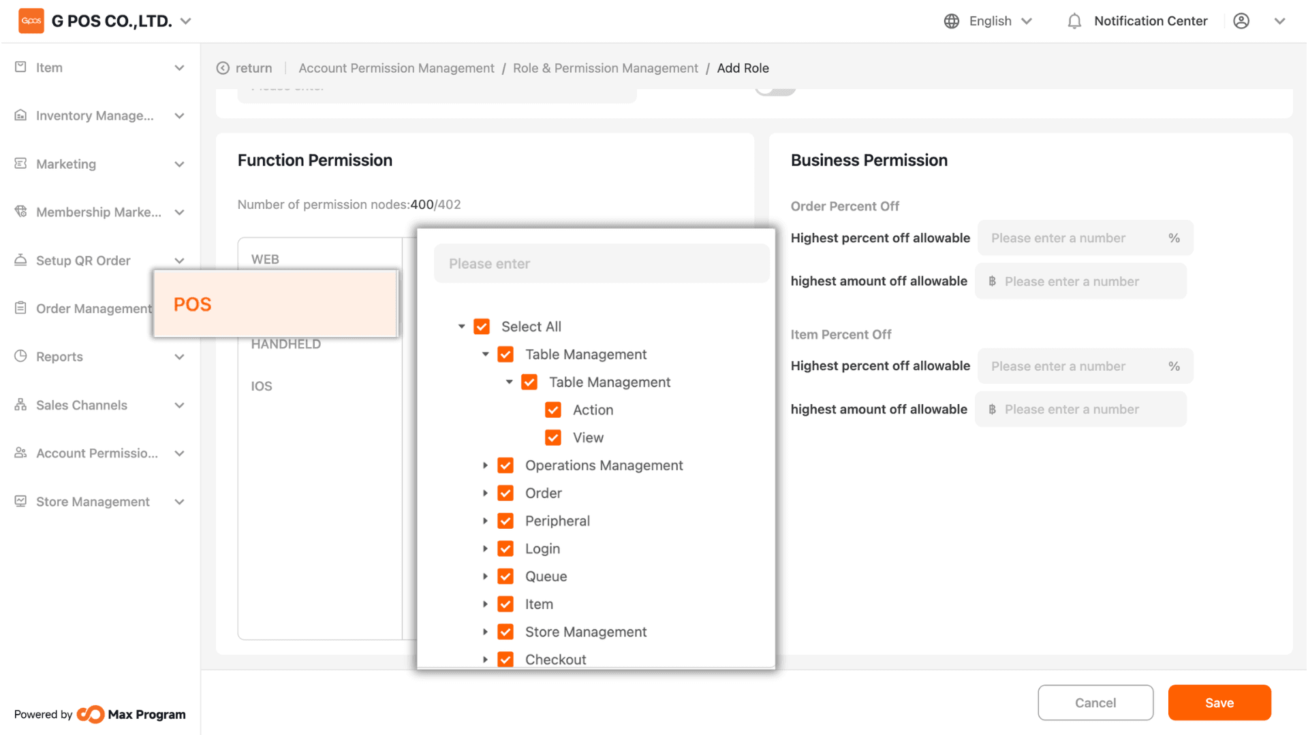Open the account menu chevron
The height and width of the screenshot is (735, 1308).
tap(1280, 21)
